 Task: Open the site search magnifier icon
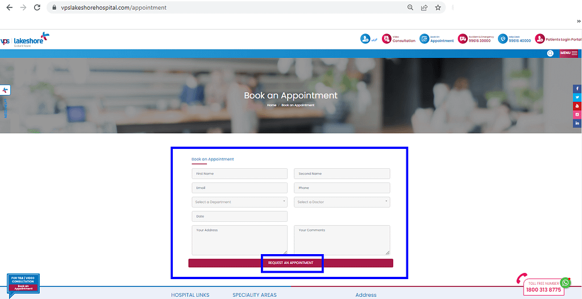click(550, 53)
